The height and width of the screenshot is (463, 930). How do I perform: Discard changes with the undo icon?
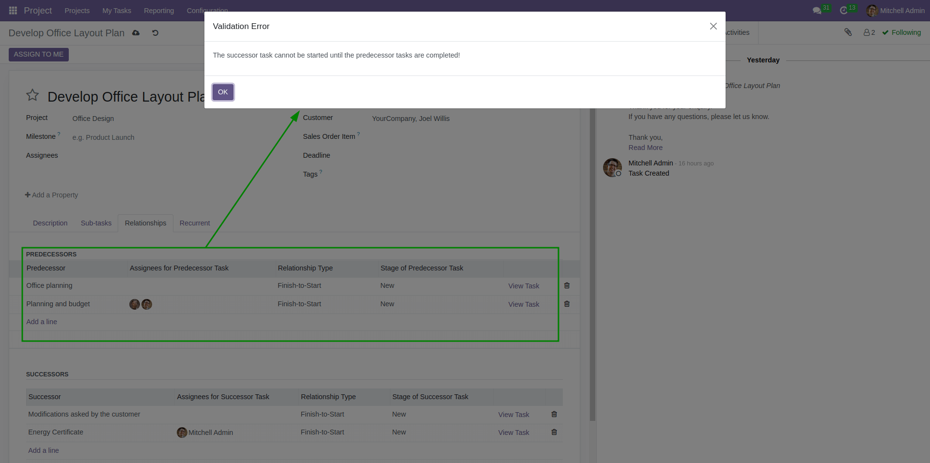pos(155,32)
